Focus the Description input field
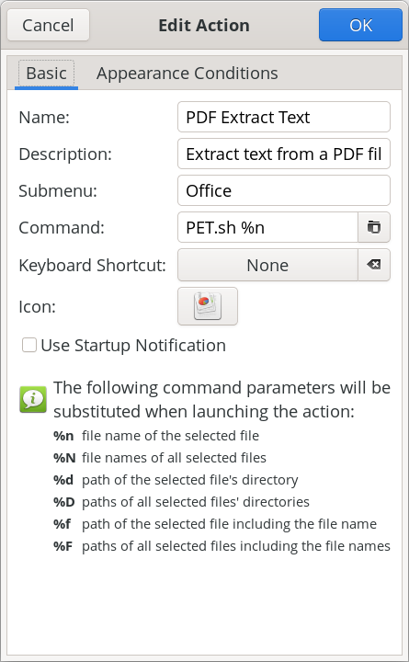409x662 pixels. [284, 154]
